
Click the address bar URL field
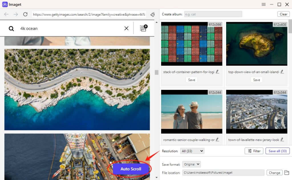[x=89, y=14]
